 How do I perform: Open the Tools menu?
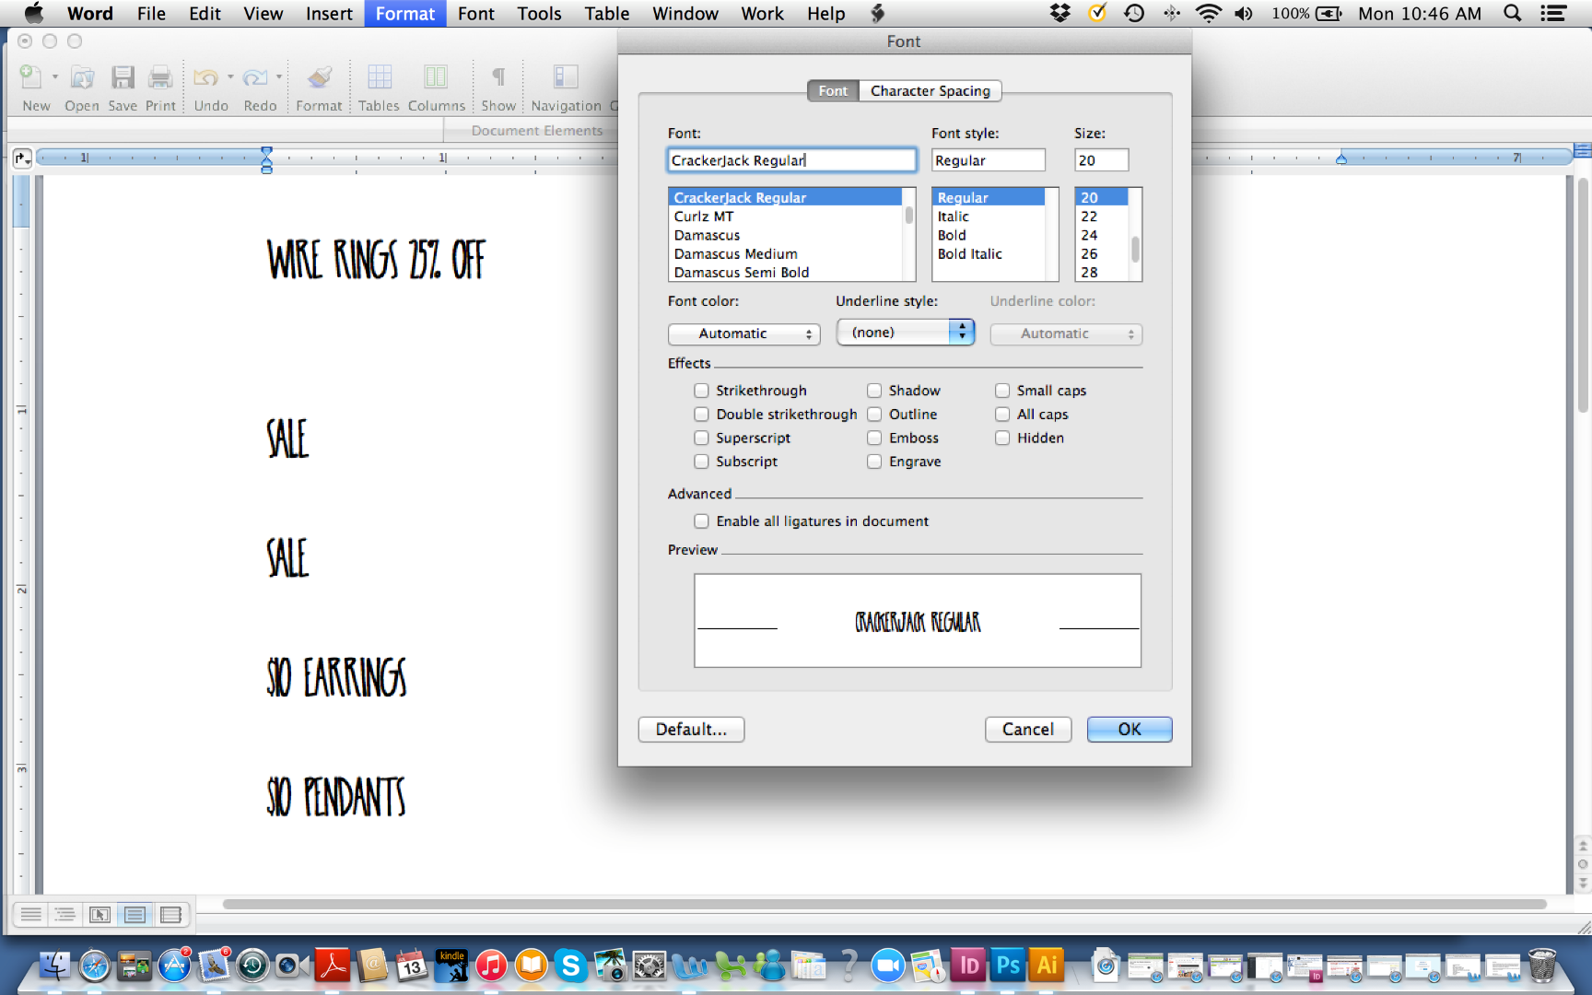tap(538, 13)
